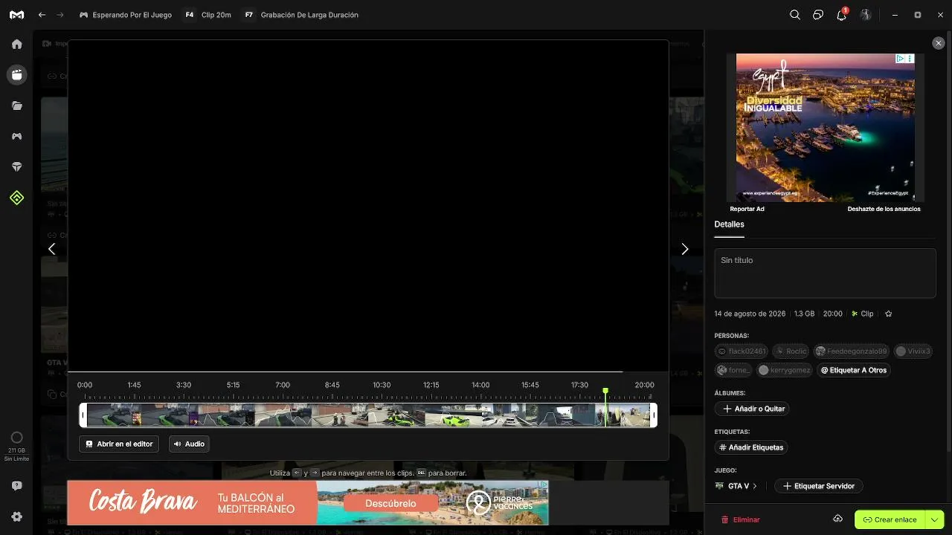Open the Crear enlace dropdown arrow
Viewport: 952px width, 535px height.
click(934, 519)
